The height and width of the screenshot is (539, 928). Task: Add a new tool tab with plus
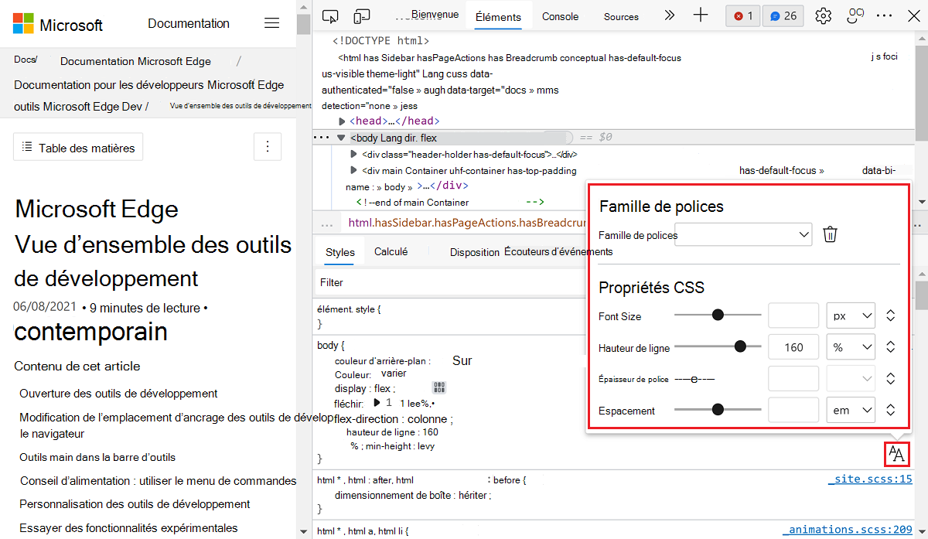click(701, 15)
